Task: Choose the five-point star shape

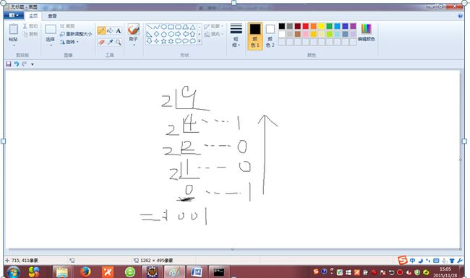Action: [x=163, y=41]
